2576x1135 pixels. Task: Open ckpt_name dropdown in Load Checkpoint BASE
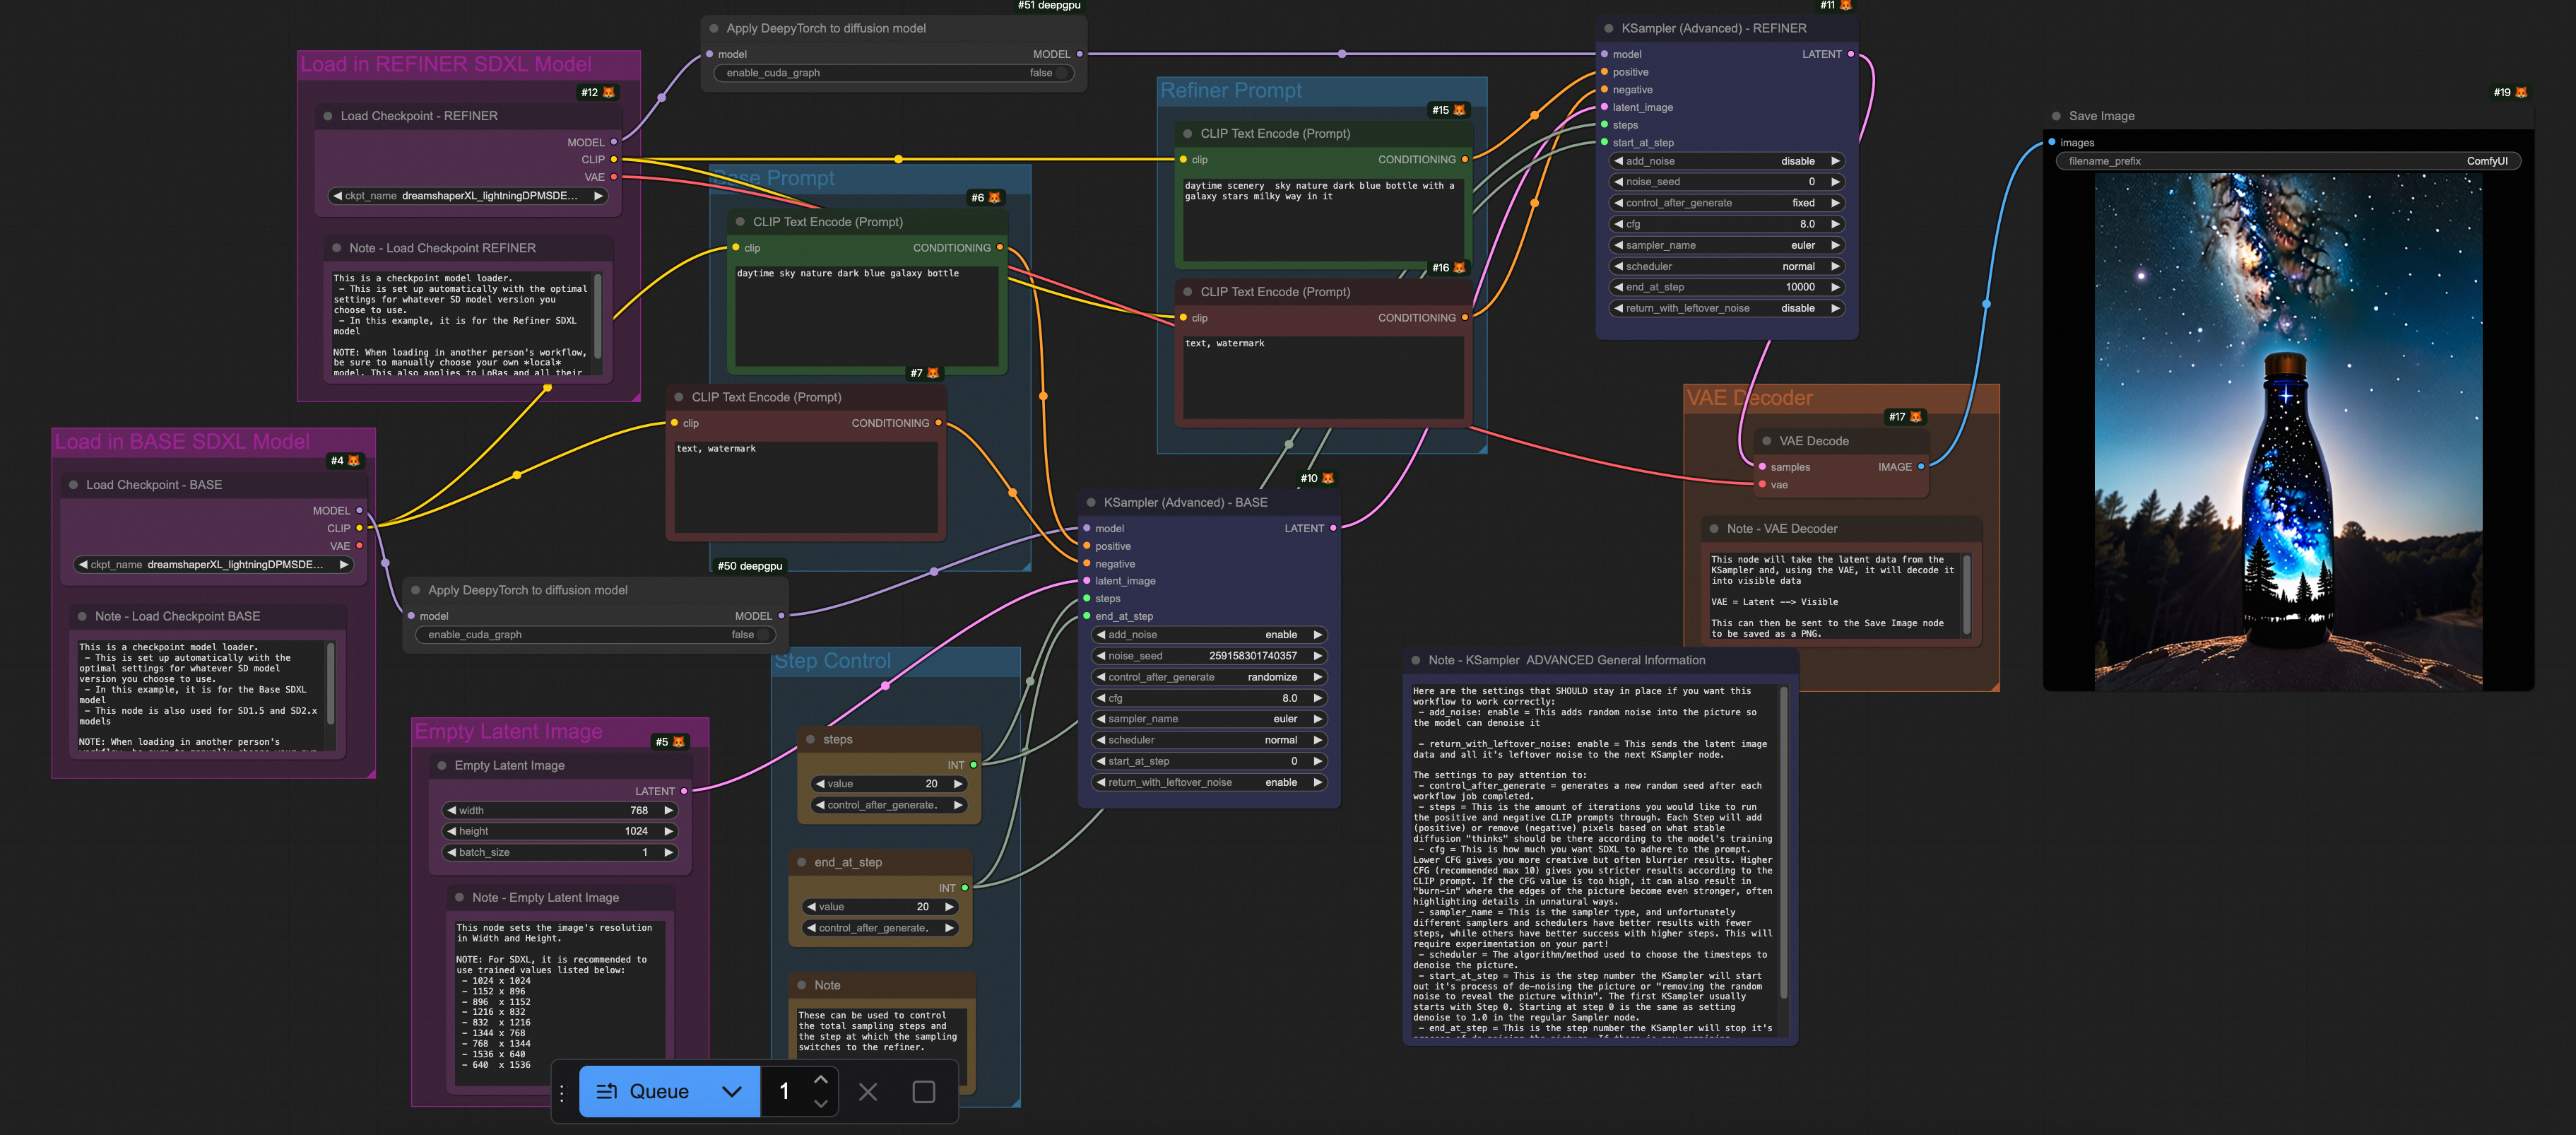pos(214,565)
